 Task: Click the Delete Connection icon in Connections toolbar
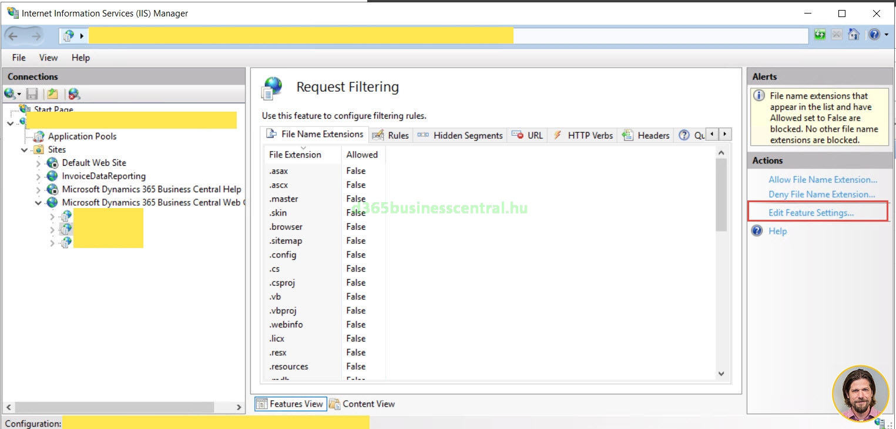pyautogui.click(x=74, y=94)
